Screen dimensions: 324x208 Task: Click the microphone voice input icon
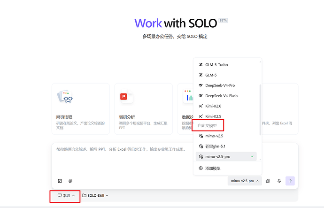click(x=279, y=181)
